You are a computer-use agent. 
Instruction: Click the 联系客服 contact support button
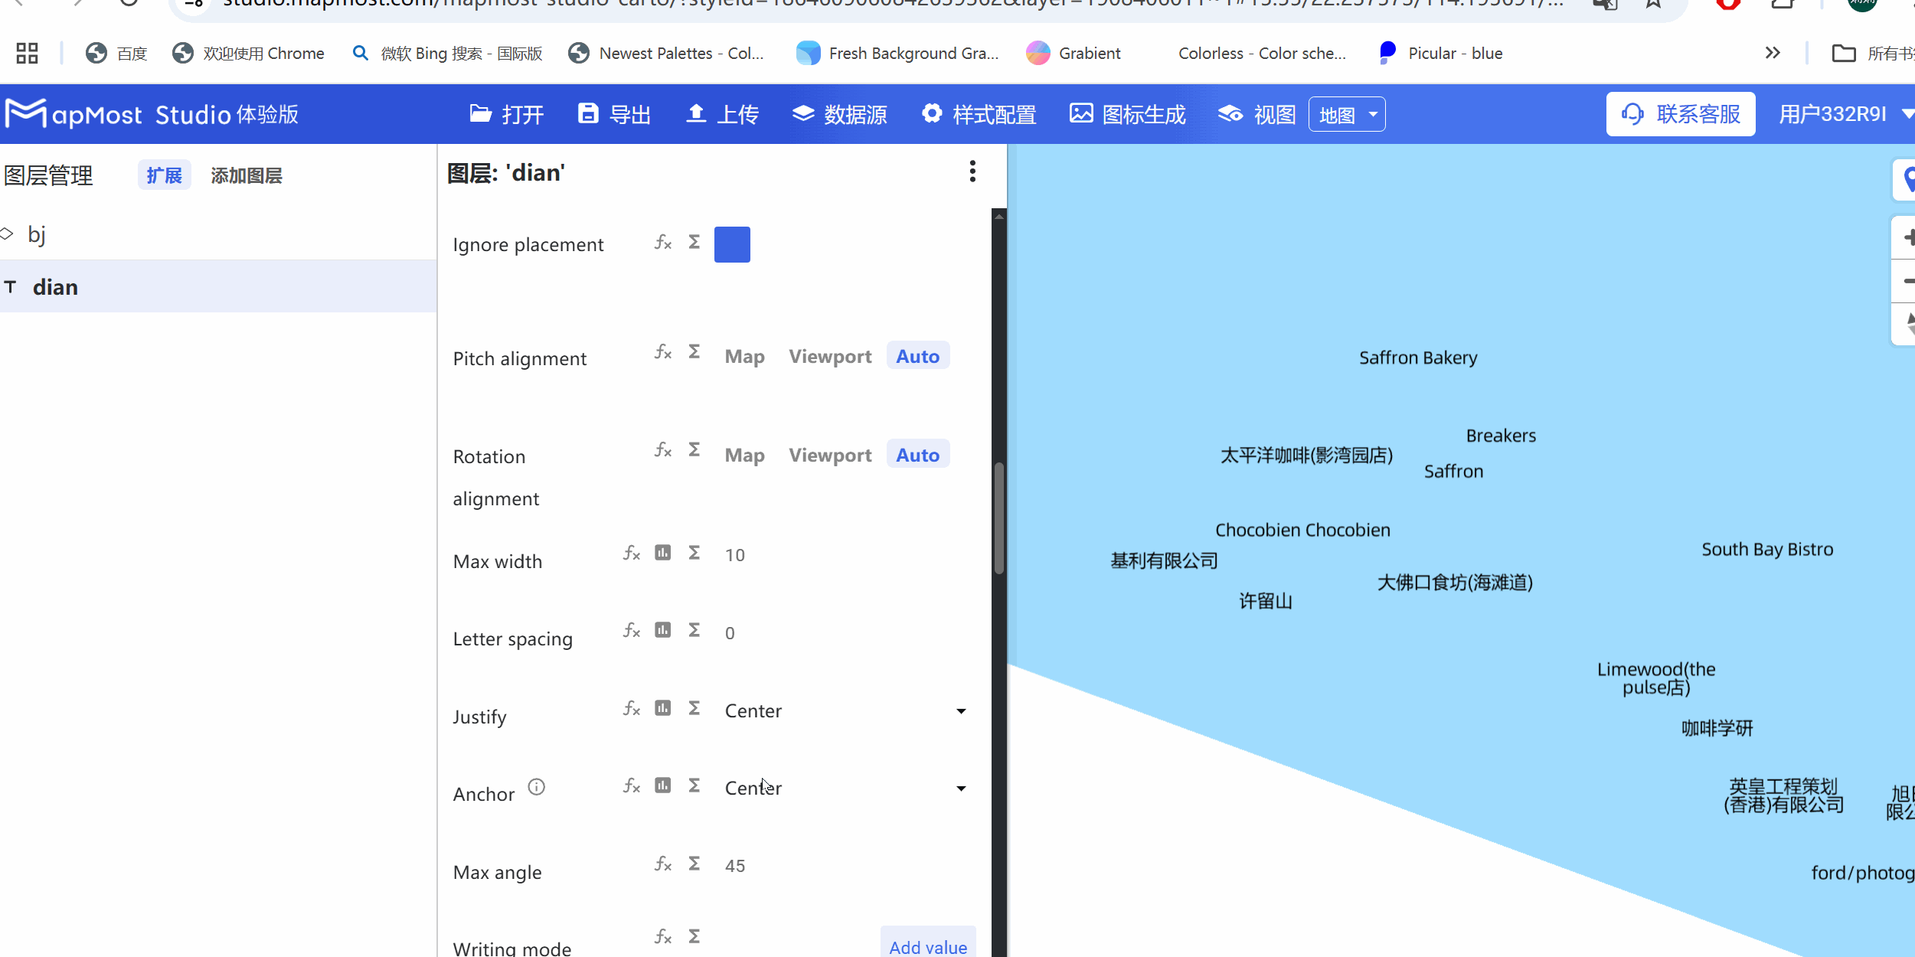1680,113
